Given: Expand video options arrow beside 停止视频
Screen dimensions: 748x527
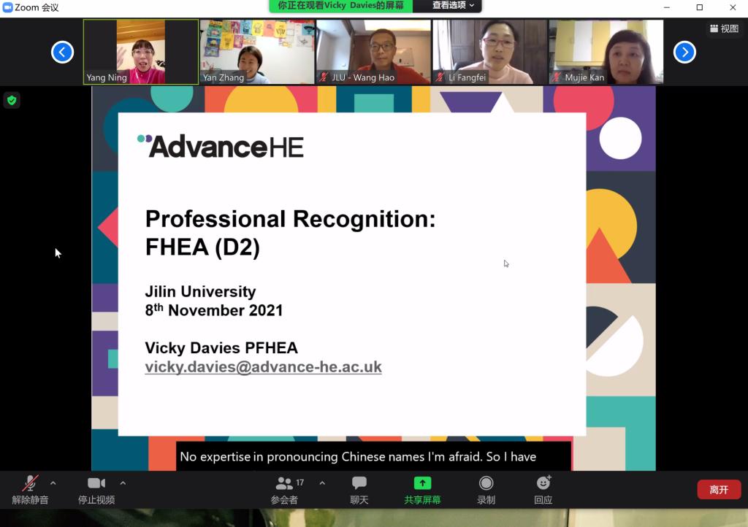Looking at the screenshot, I should [123, 483].
